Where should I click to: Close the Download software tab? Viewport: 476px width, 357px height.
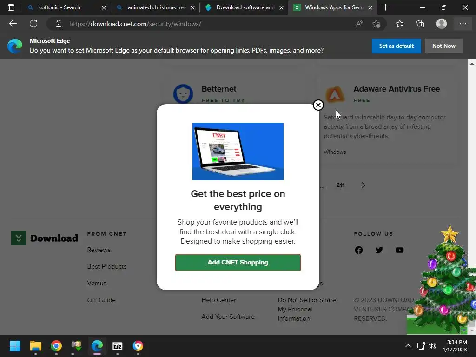coord(281,7)
